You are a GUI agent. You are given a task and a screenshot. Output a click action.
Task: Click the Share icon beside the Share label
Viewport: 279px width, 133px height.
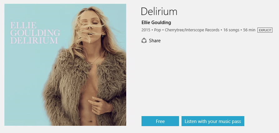pos(144,41)
